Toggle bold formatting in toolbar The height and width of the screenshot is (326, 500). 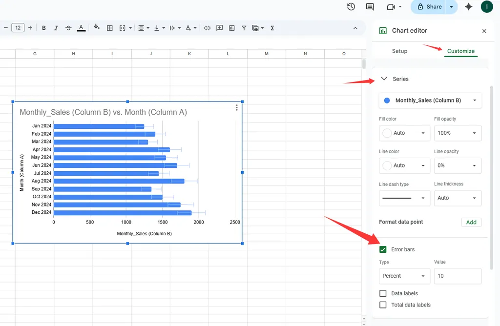(x=44, y=28)
